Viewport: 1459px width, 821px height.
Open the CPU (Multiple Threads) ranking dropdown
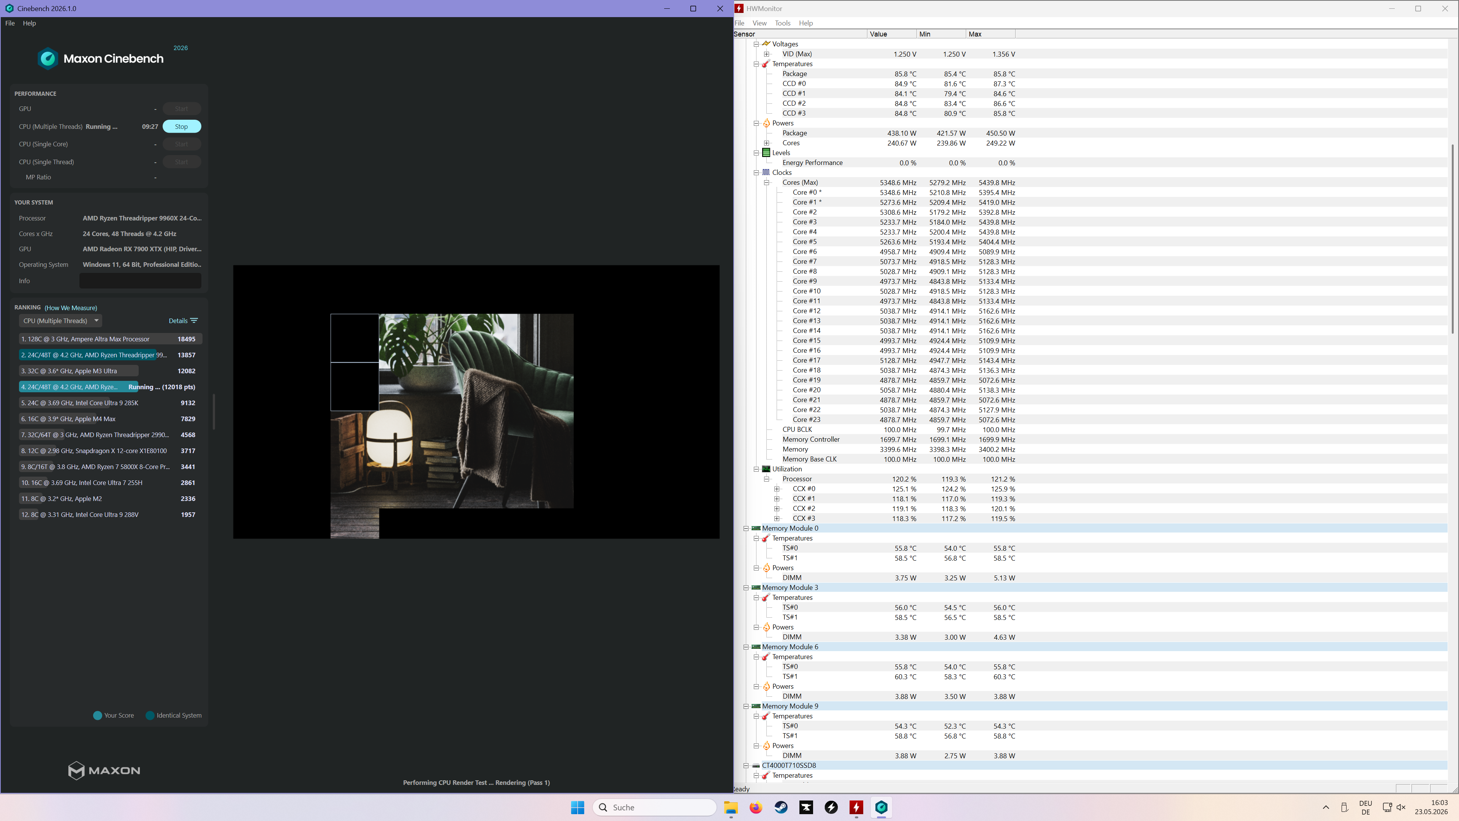(60, 321)
